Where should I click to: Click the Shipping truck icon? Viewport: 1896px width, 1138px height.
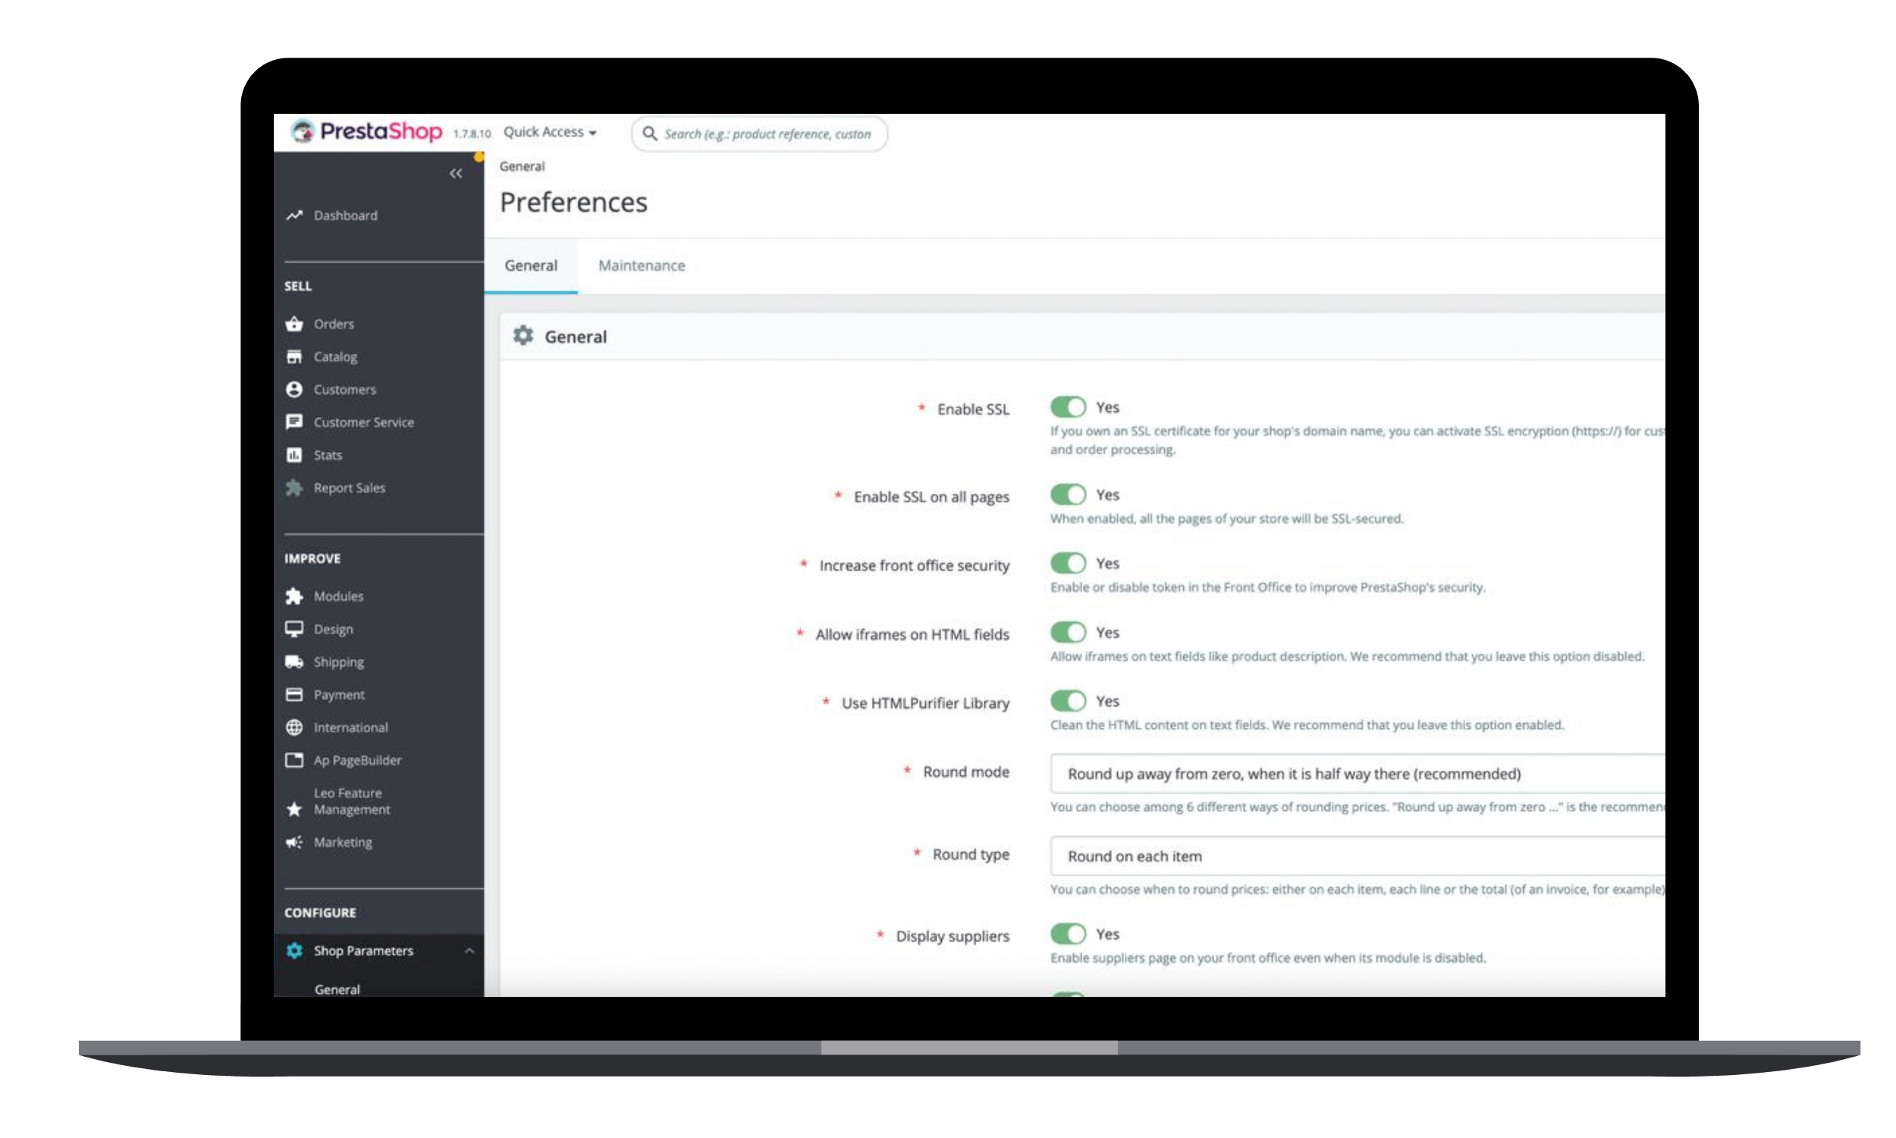click(x=294, y=662)
